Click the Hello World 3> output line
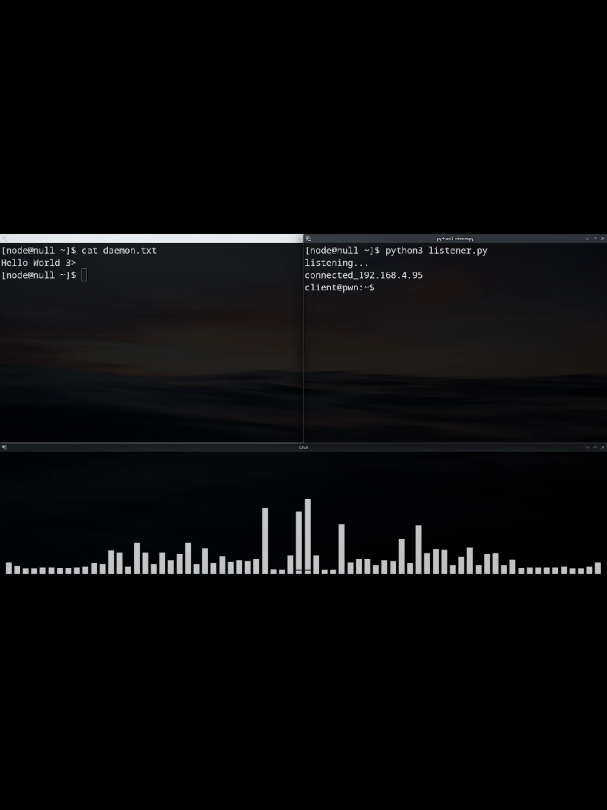This screenshot has height=810, width=607. (x=39, y=263)
